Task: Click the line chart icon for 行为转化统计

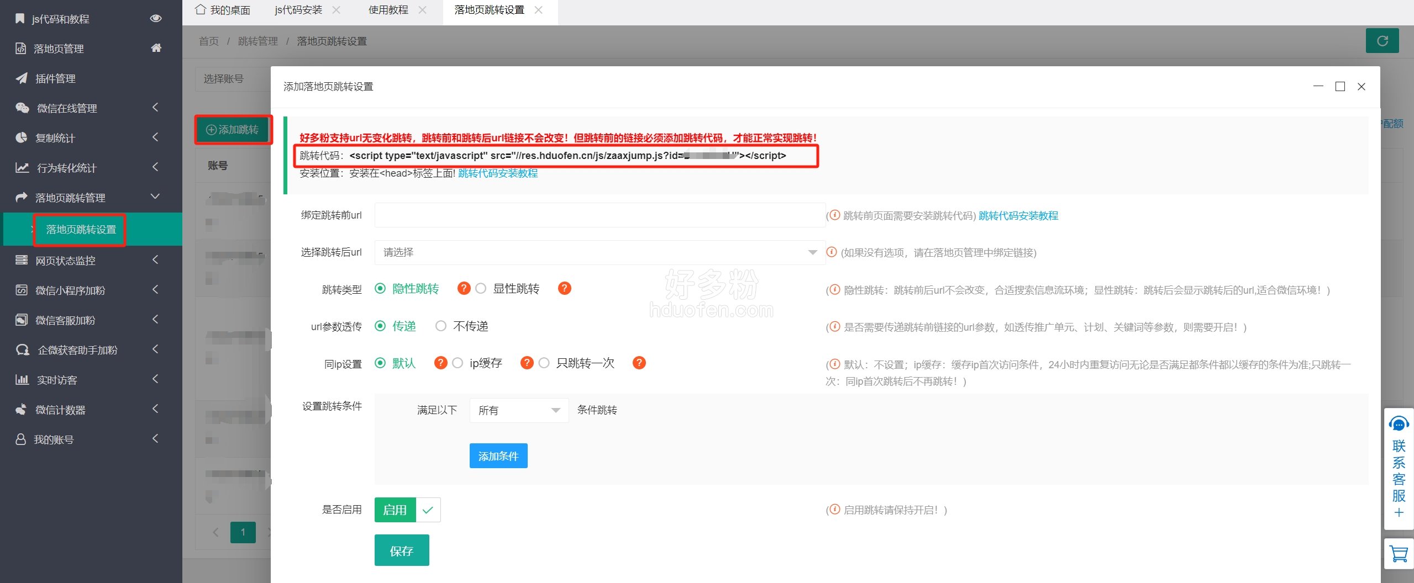Action: click(22, 168)
